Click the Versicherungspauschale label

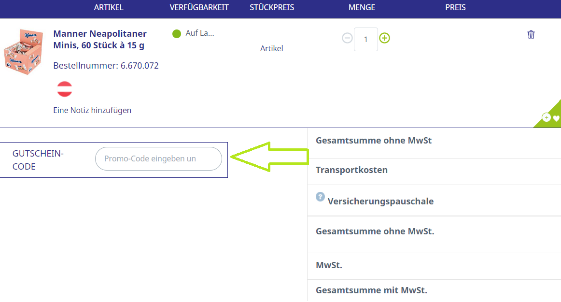[380, 201]
